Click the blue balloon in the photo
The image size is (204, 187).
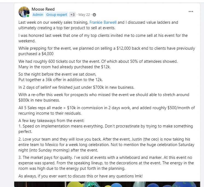pos(117,185)
